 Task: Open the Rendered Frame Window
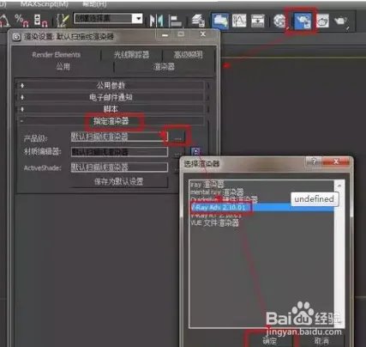coord(322,21)
